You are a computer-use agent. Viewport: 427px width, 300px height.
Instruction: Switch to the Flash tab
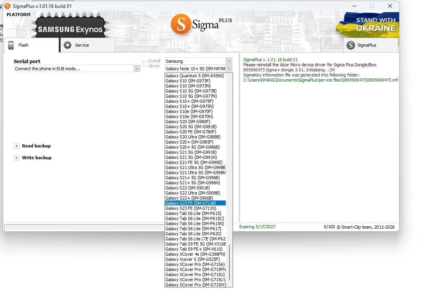coord(31,45)
